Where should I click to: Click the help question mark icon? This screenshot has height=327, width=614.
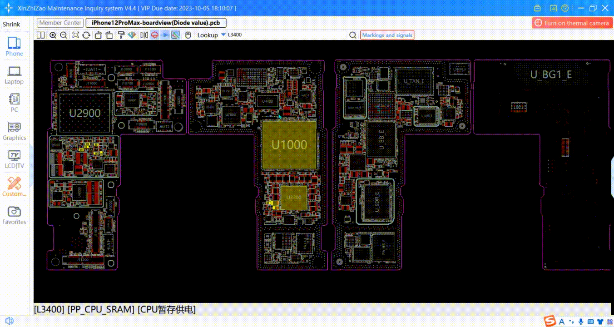[565, 8]
